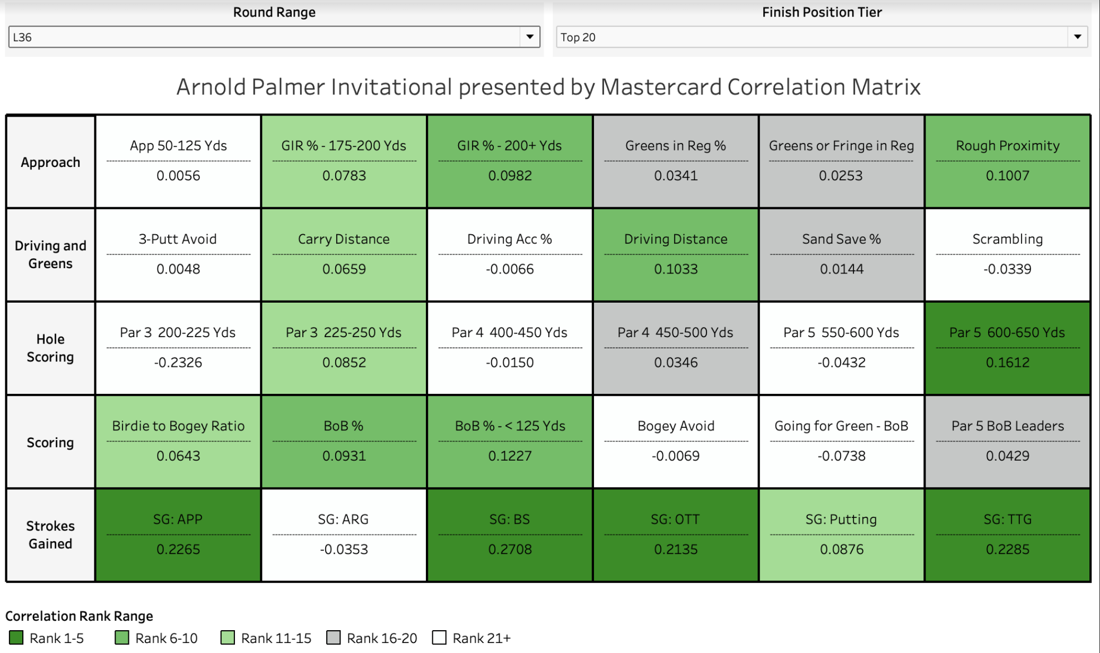Click the Par 3 200-225 Yds cell

178,348
